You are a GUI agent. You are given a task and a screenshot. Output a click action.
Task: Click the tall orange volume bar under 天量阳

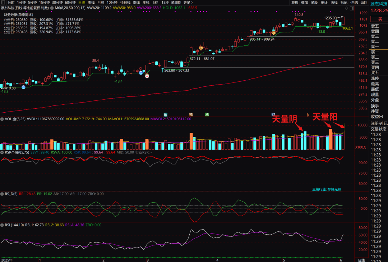click(x=331, y=139)
